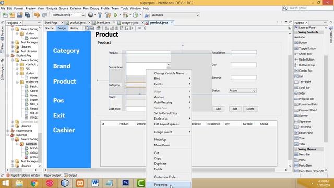This screenshot has height=188, width=334.
Task: Click the Open Project toolbar icon
Action: [20, 15]
